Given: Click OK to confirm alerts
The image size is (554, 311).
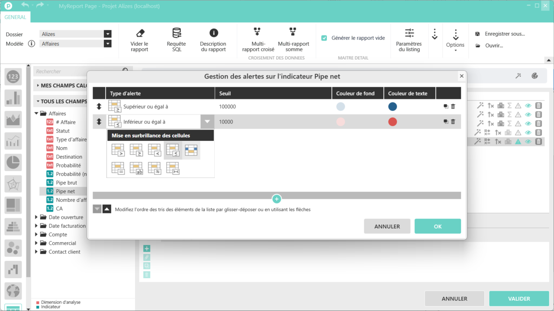Looking at the screenshot, I should (437, 226).
